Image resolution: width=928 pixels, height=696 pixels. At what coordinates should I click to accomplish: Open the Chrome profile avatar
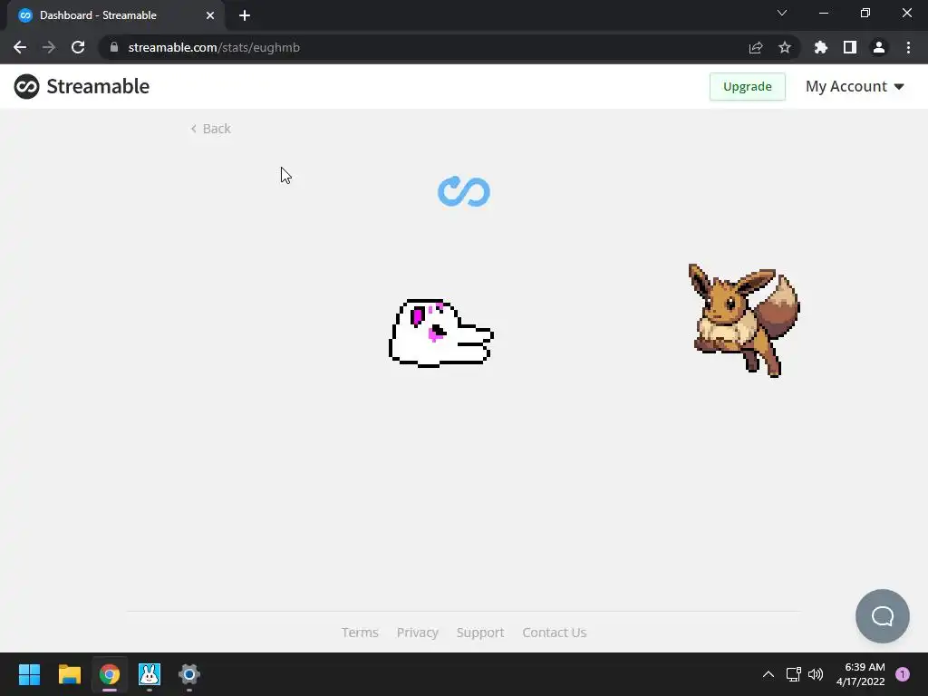pos(879,47)
